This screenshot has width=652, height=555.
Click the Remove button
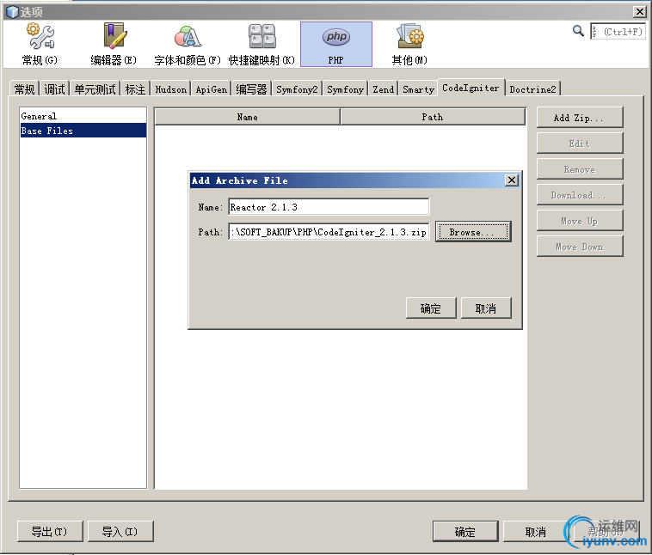pyautogui.click(x=580, y=169)
